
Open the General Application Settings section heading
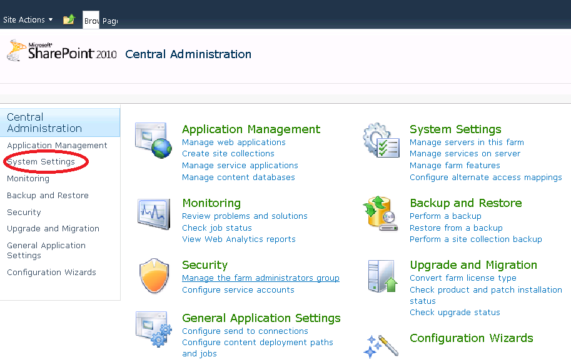click(261, 318)
